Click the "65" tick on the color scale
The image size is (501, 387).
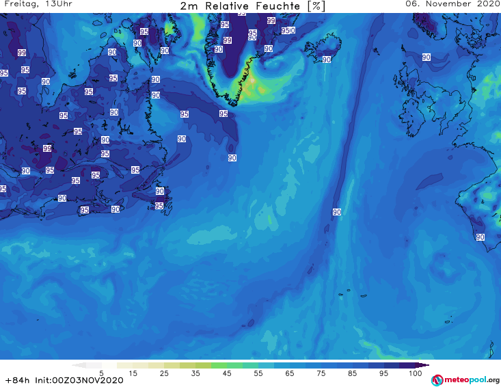290,373
